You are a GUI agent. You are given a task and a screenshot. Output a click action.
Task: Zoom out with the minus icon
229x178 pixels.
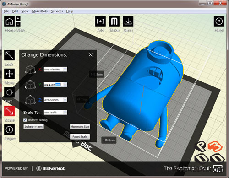tap(18, 24)
